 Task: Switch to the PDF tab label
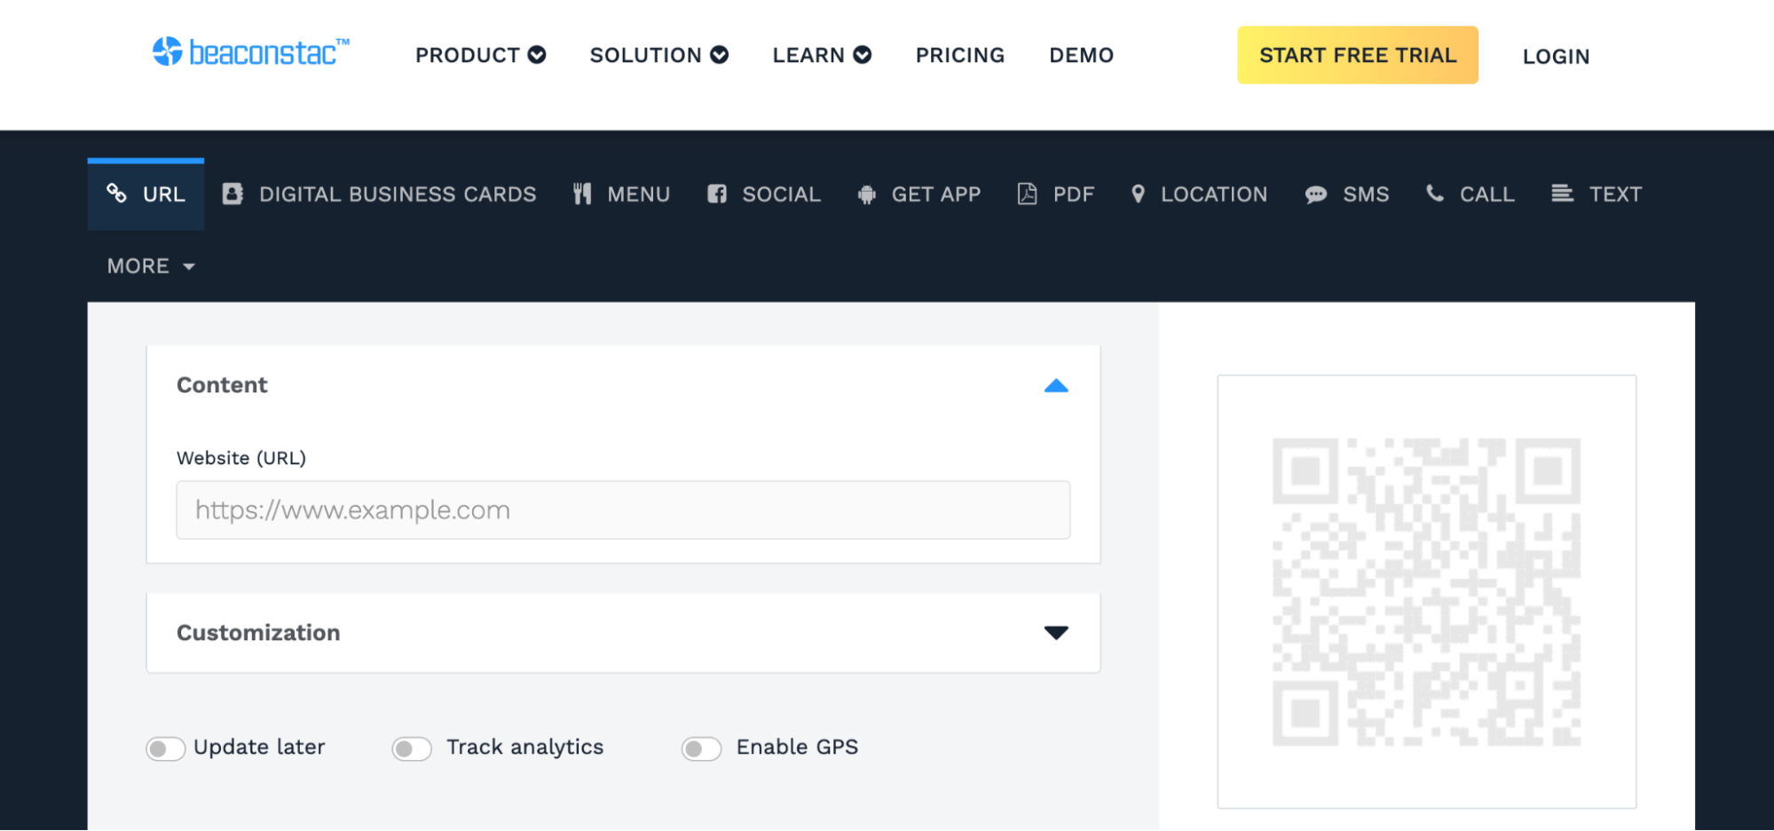point(1074,194)
